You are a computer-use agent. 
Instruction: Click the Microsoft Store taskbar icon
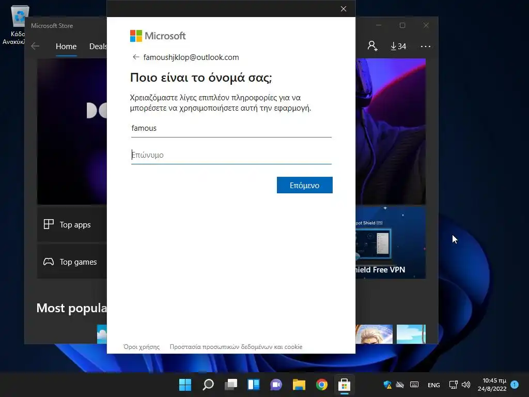point(344,385)
